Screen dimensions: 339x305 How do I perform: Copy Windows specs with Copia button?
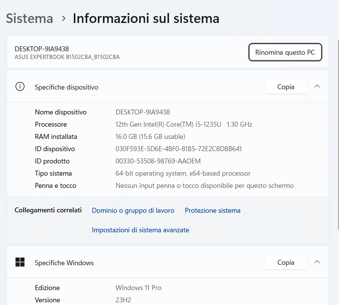(x=286, y=263)
